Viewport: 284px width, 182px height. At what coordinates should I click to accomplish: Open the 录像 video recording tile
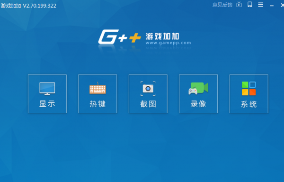click(x=198, y=94)
